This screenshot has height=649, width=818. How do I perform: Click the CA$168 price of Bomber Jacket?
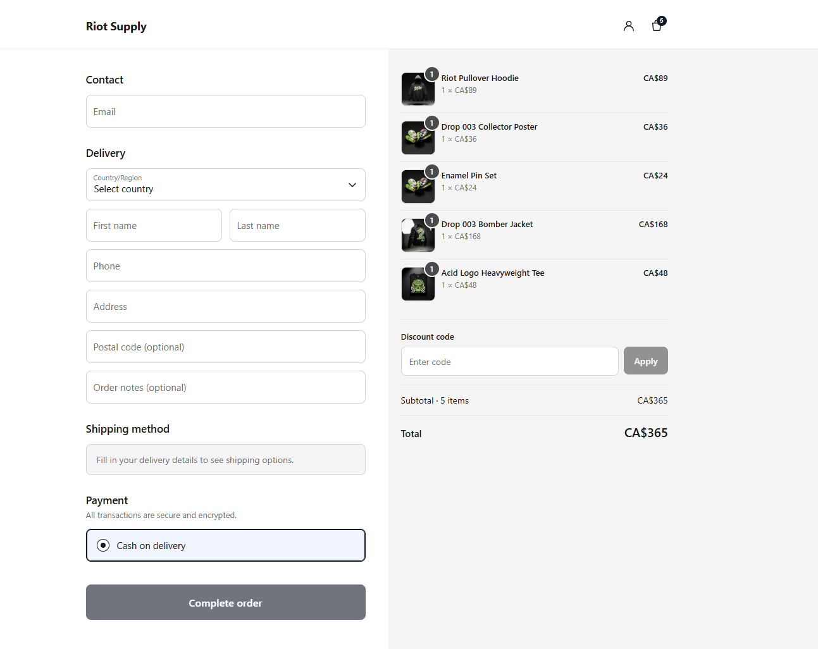tap(654, 224)
